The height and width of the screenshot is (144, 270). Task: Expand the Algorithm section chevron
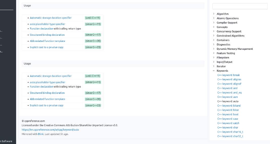214,14
